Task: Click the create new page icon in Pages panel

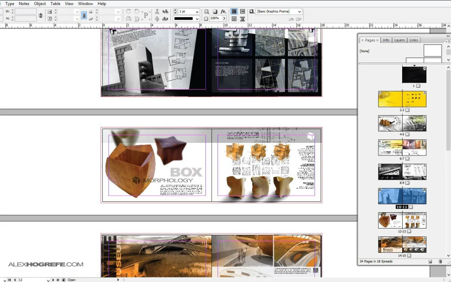Action: tap(430, 262)
